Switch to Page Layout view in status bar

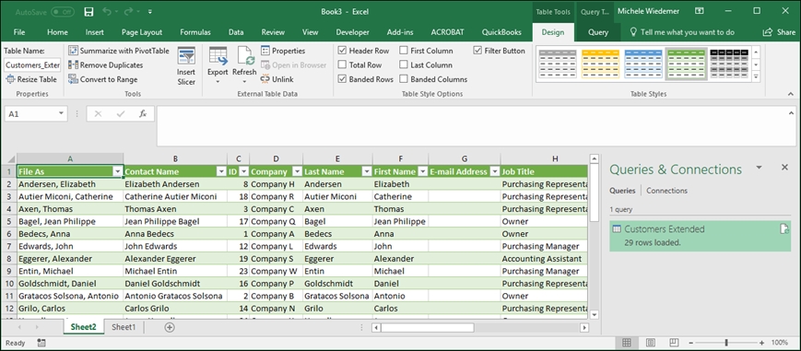point(651,343)
